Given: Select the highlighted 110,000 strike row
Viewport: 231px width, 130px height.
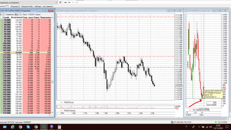Looking at the screenshot, I should 26,53.
